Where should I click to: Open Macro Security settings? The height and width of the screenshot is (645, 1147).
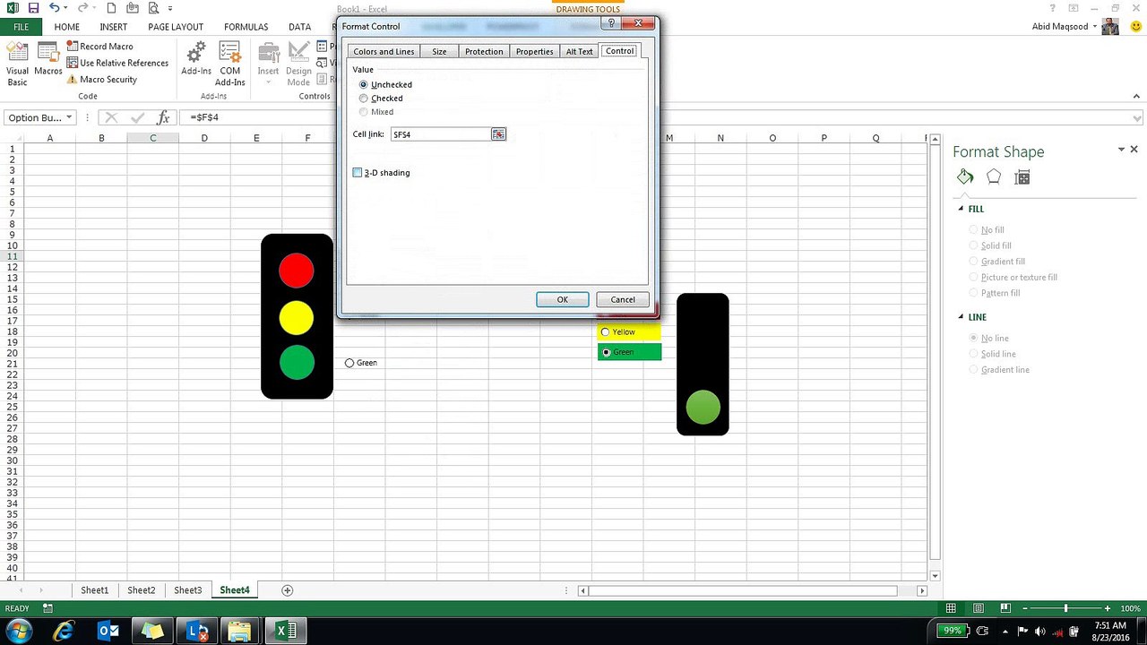(101, 79)
